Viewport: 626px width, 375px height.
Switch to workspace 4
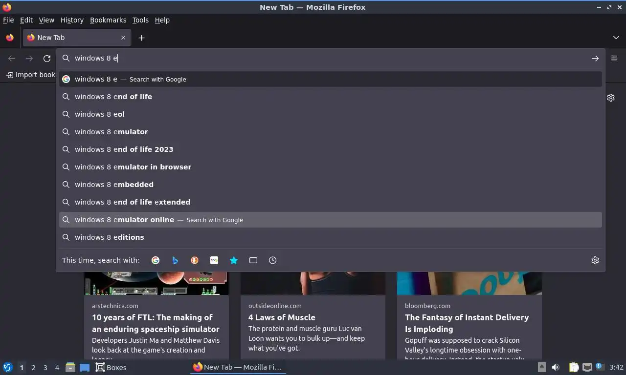[x=57, y=368]
